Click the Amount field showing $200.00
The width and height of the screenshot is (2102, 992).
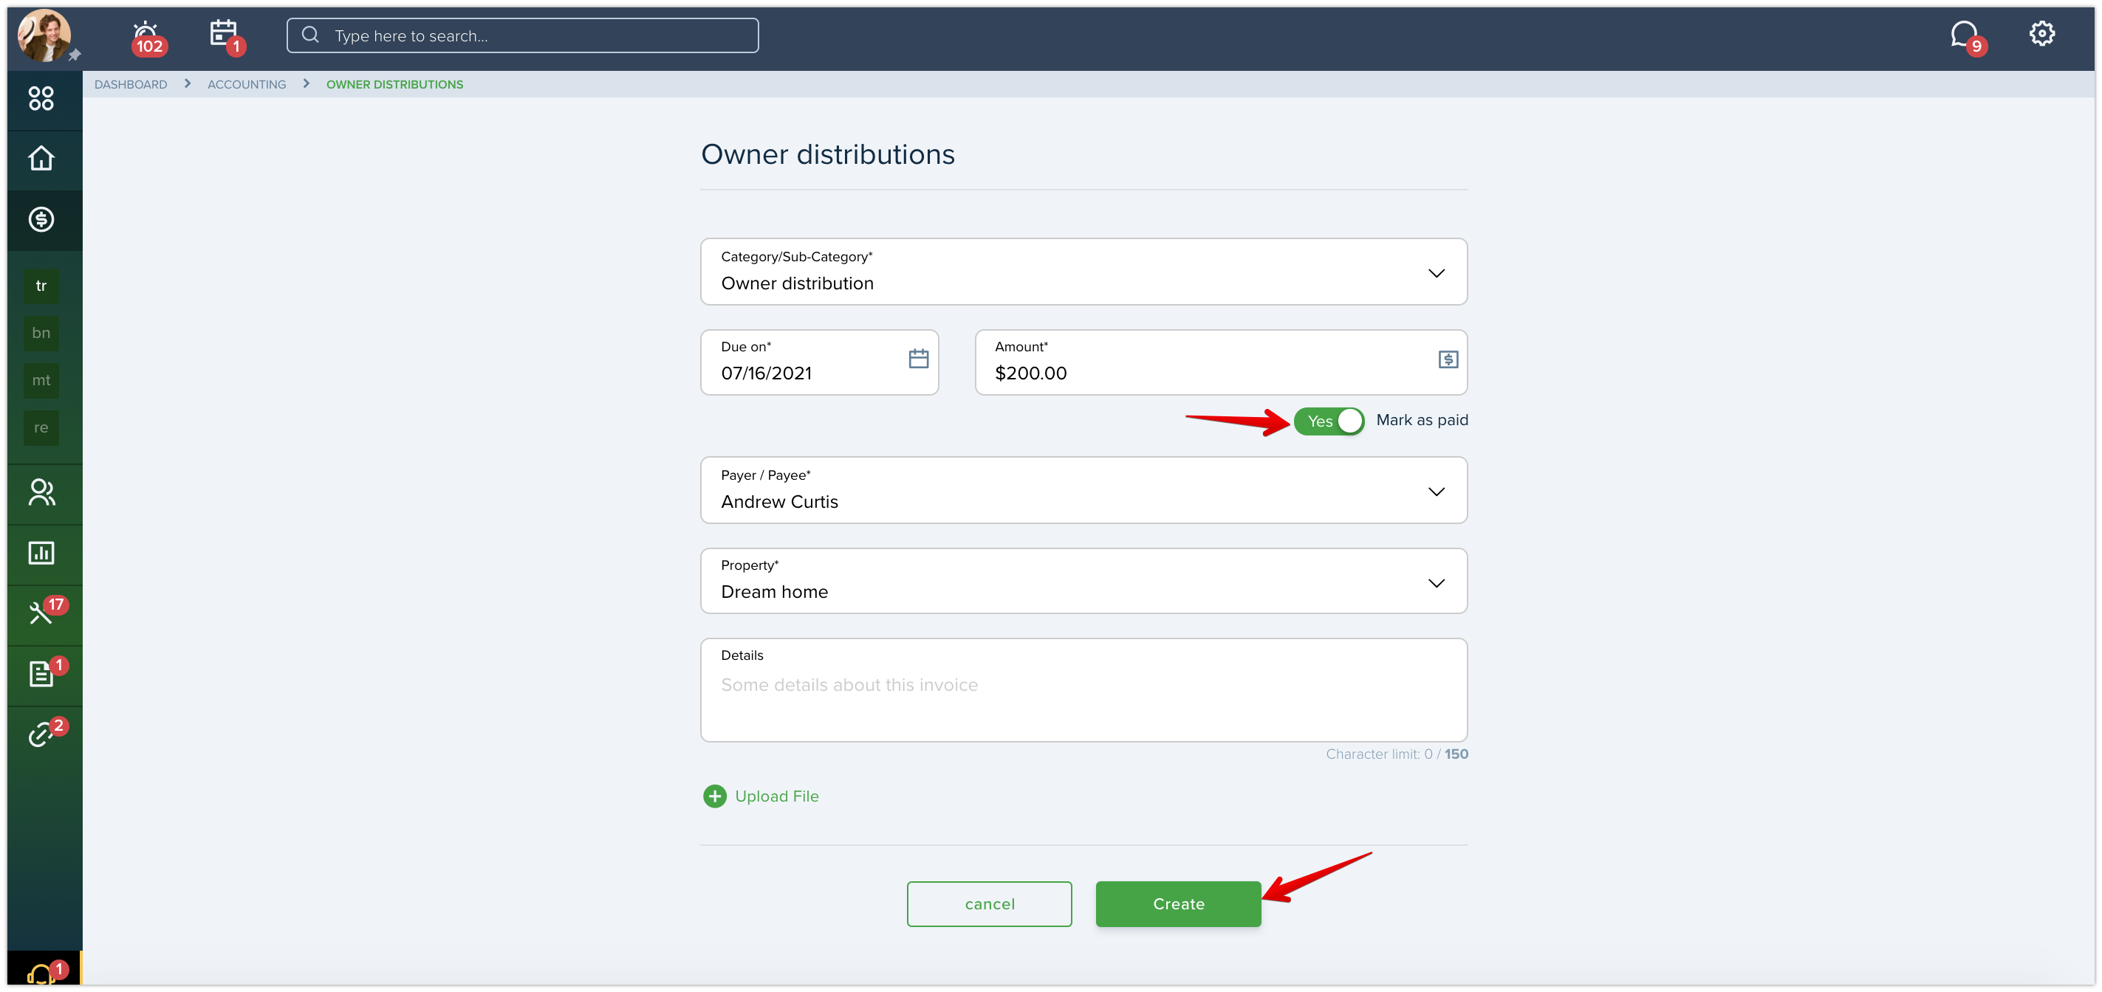(x=1221, y=362)
